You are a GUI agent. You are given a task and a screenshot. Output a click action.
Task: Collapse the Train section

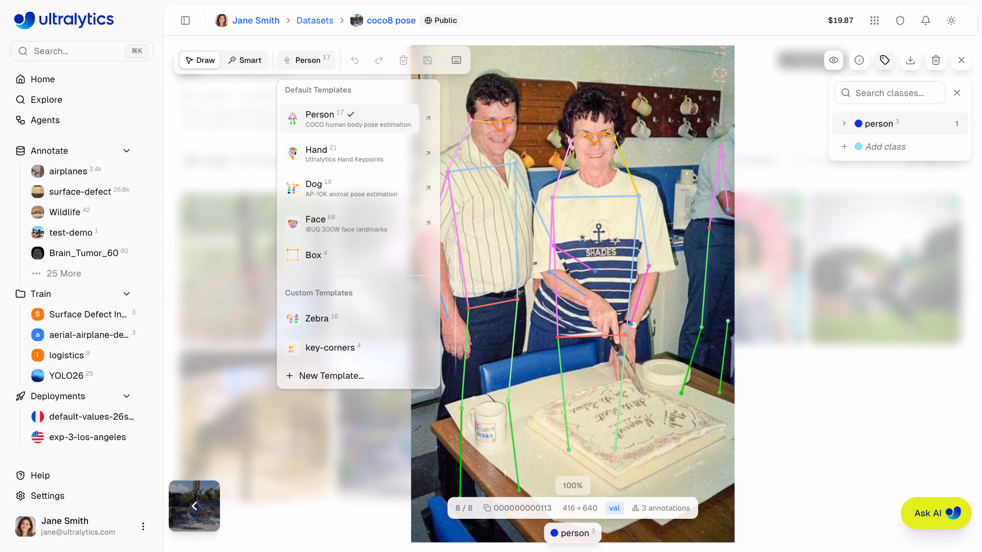click(127, 294)
